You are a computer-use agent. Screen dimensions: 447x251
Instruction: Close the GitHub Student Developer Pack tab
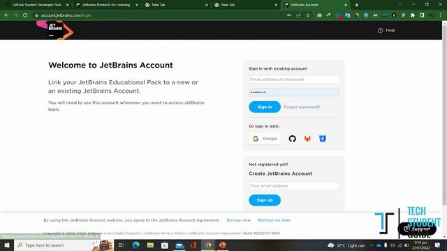coord(68,5)
